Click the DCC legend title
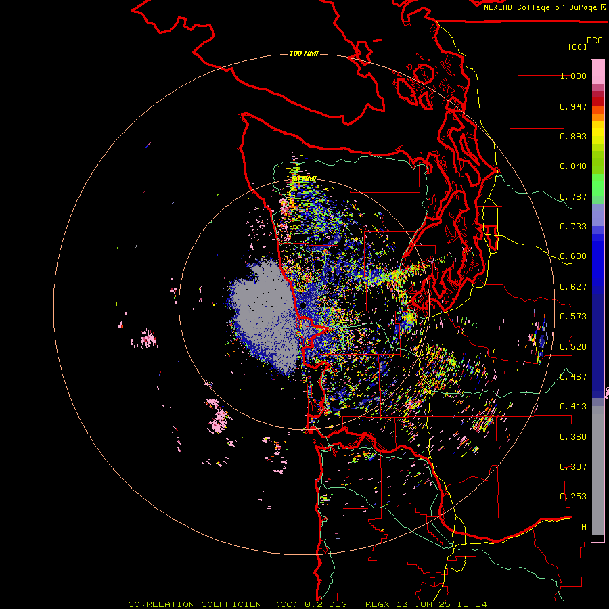 click(595, 41)
